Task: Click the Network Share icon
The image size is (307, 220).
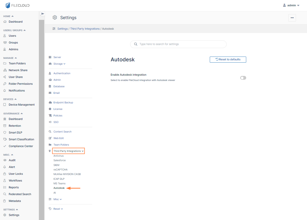Action: [5, 70]
